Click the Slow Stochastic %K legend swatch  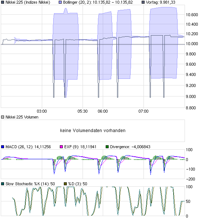pyautogui.click(x=3, y=184)
